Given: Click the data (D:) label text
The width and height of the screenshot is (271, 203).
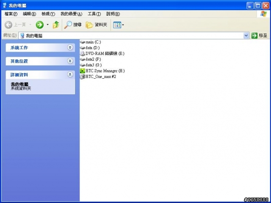Looking at the screenshot, I should [93, 48].
